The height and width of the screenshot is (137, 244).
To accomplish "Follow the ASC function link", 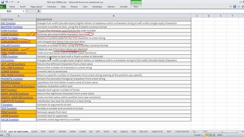I will (8, 23).
